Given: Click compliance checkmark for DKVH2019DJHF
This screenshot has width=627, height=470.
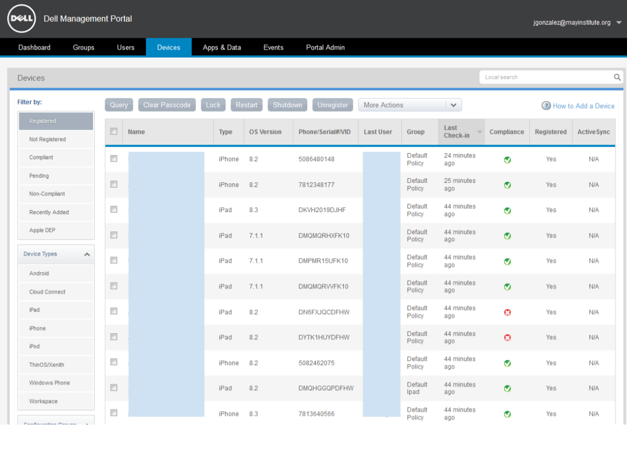Looking at the screenshot, I should click(507, 210).
